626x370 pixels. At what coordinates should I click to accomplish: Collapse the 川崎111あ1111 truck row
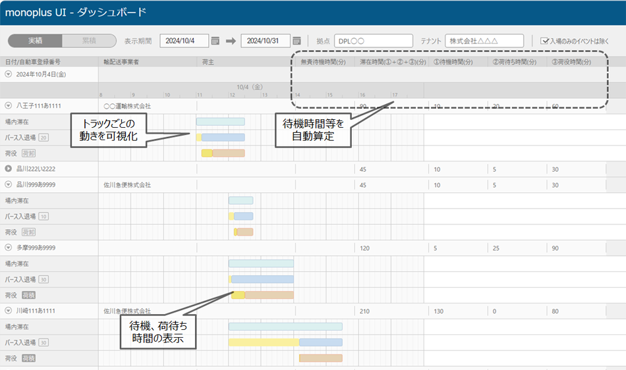[x=9, y=310]
